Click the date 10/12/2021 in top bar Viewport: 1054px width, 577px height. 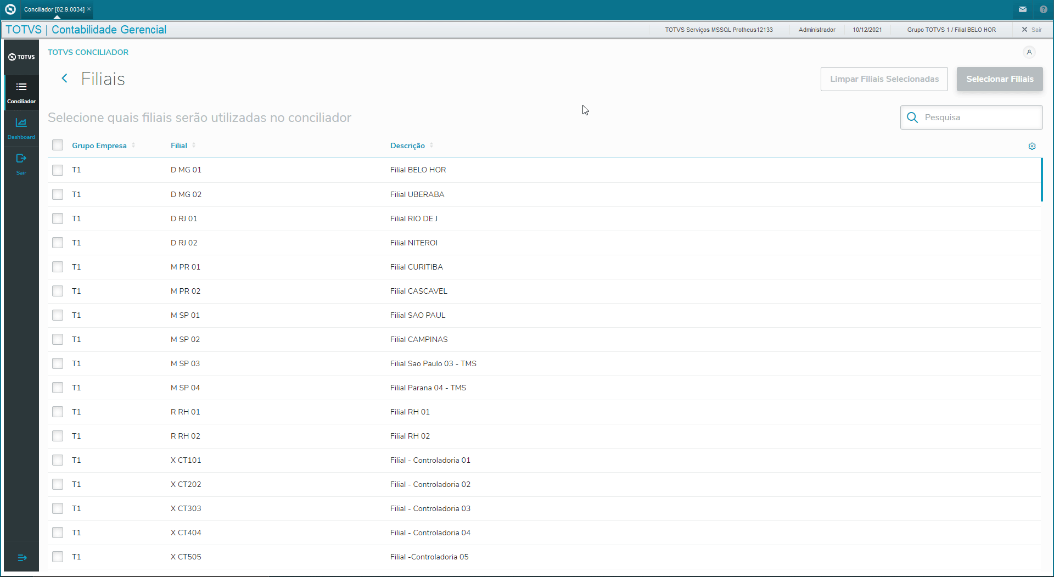click(x=867, y=30)
